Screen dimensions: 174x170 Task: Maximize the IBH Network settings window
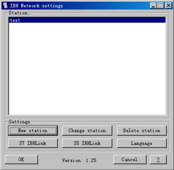[161, 5]
